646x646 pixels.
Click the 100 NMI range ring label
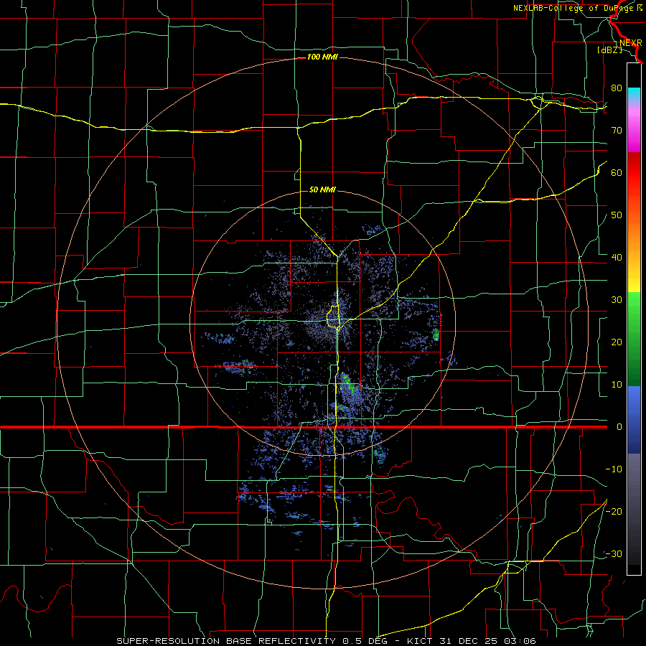tap(322, 57)
